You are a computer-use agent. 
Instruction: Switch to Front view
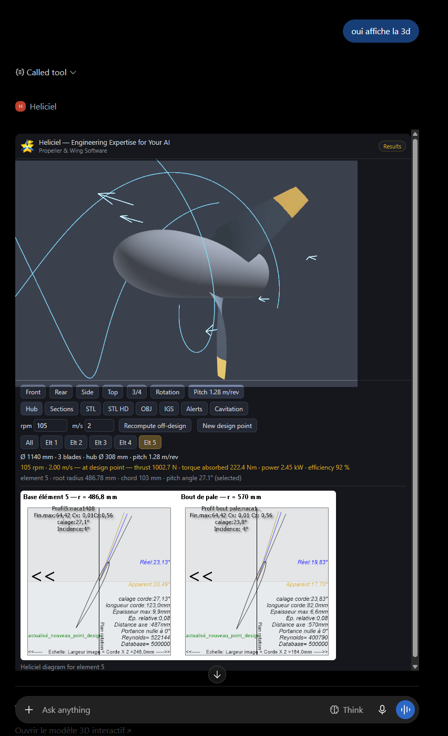coord(33,392)
